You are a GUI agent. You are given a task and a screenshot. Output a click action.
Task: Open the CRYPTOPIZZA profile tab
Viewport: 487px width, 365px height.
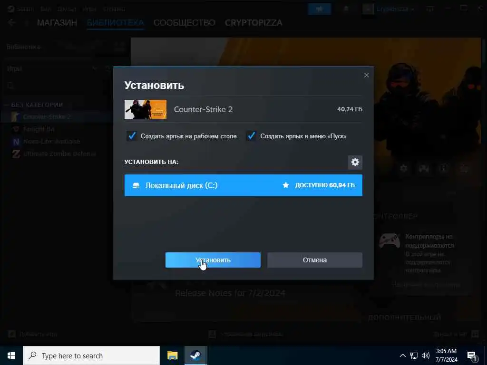(253, 23)
